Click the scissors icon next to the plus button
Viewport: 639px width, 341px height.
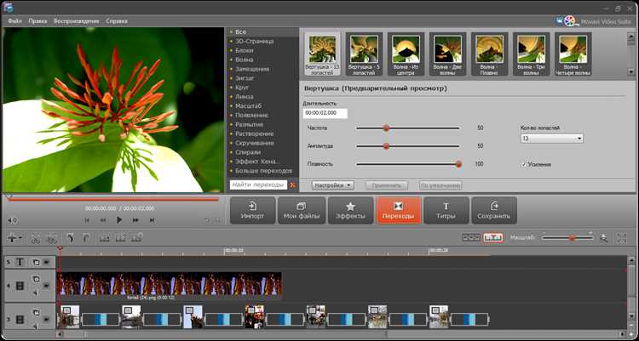pyautogui.click(x=36, y=238)
